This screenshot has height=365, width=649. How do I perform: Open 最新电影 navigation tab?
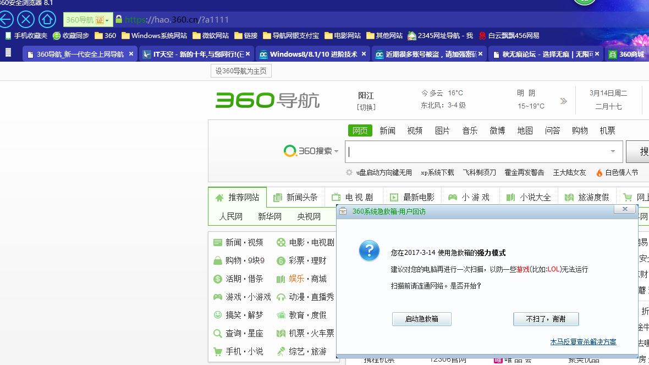point(413,197)
